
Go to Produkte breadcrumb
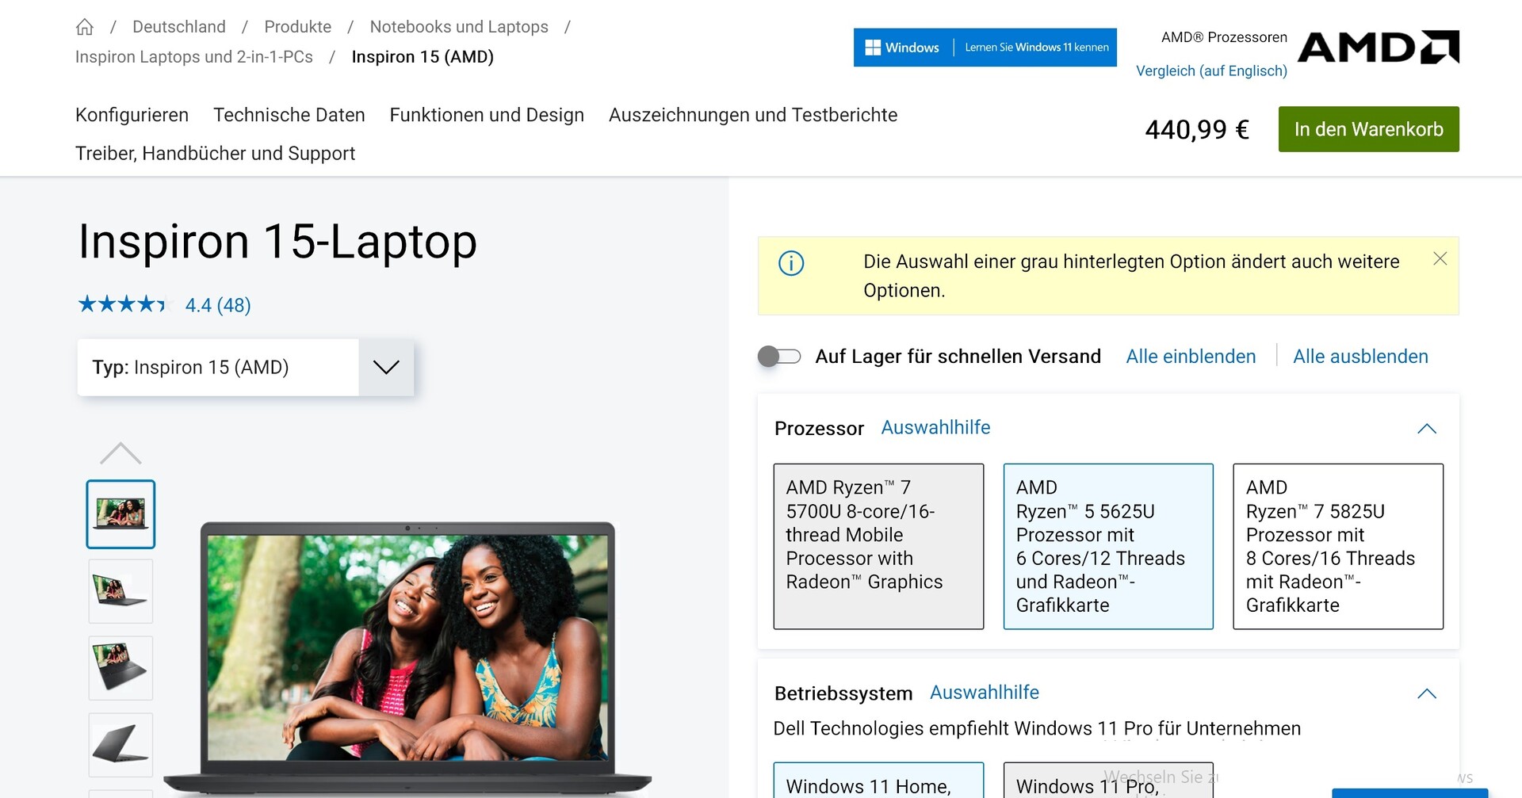(298, 27)
